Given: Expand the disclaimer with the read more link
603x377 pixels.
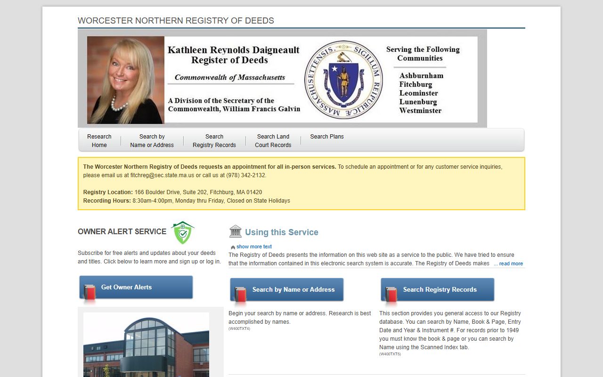Looking at the screenshot, I should coord(508,263).
